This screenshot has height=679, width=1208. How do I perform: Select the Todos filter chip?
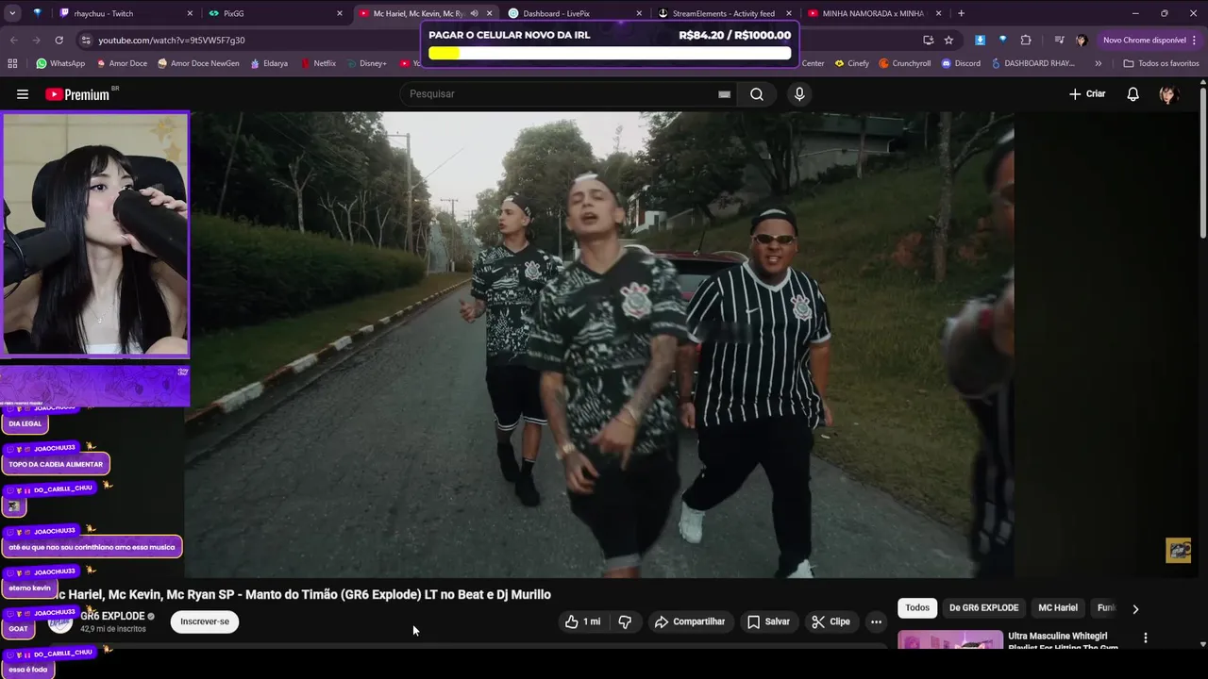[917, 608]
